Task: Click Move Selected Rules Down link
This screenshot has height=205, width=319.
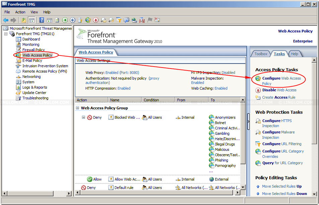Action: (285, 194)
